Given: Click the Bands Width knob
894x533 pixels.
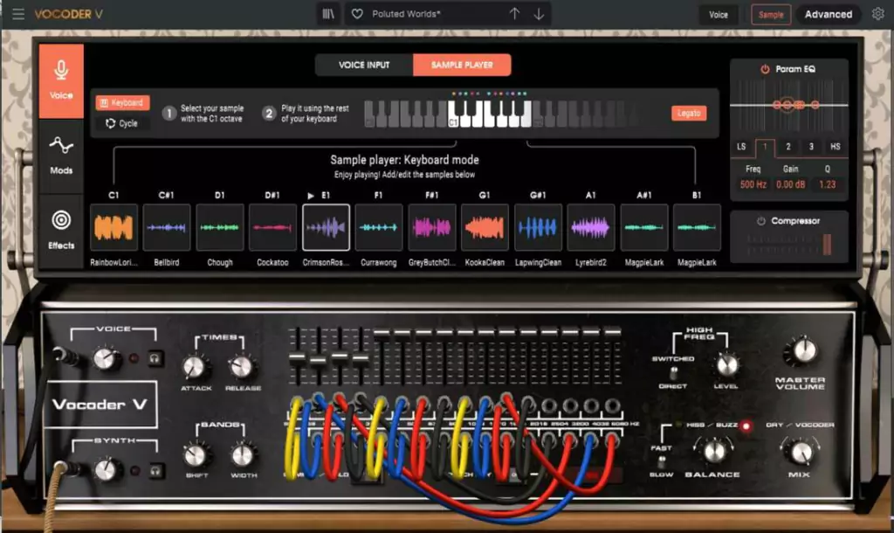Looking at the screenshot, I should 243,455.
